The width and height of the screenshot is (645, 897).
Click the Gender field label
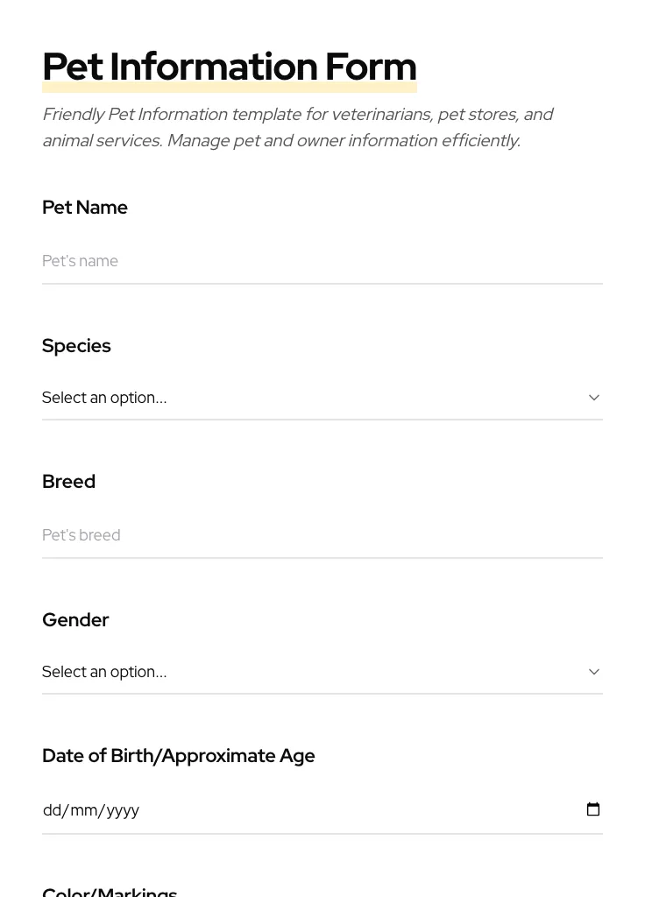tap(75, 620)
